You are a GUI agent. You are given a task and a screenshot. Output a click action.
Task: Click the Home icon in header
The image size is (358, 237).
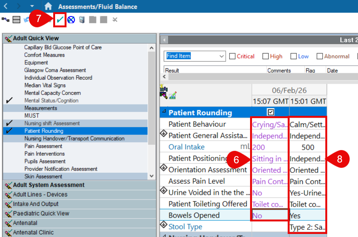[x=48, y=6]
